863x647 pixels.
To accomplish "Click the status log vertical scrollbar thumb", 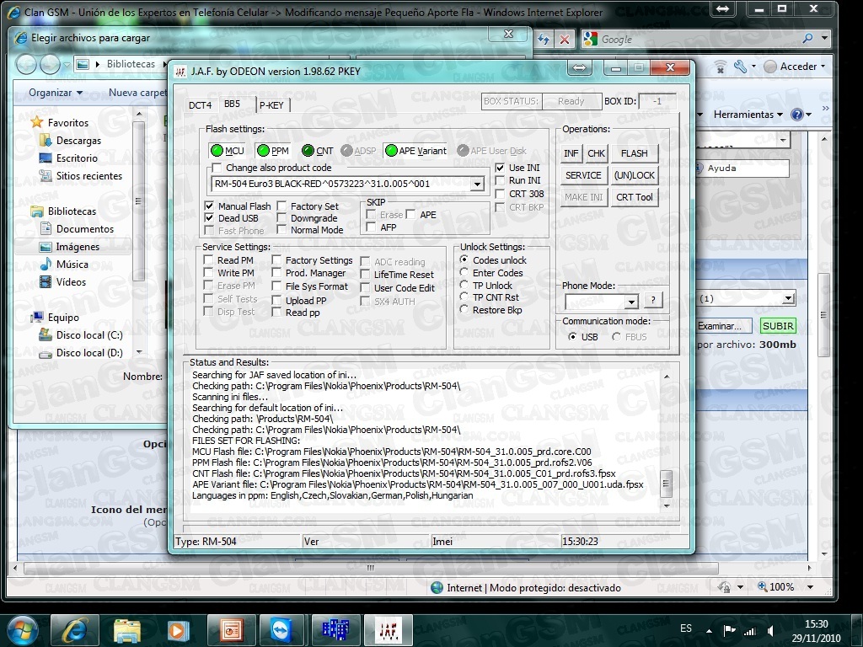I will coord(666,484).
